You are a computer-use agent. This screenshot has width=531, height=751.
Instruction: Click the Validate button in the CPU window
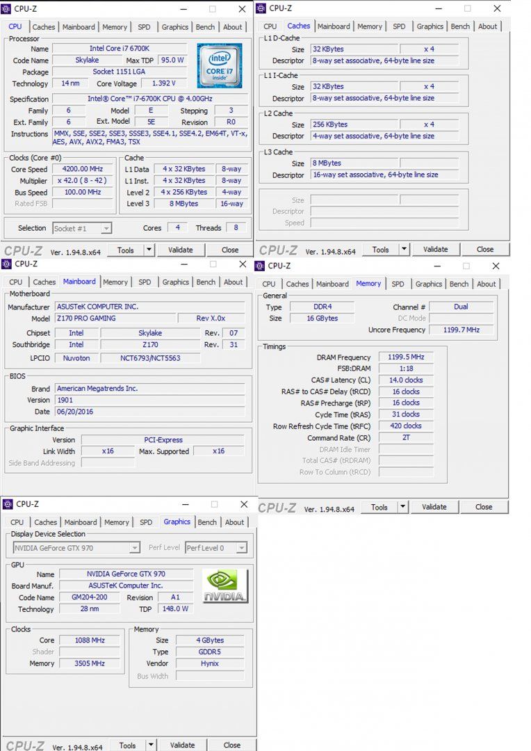(181, 250)
